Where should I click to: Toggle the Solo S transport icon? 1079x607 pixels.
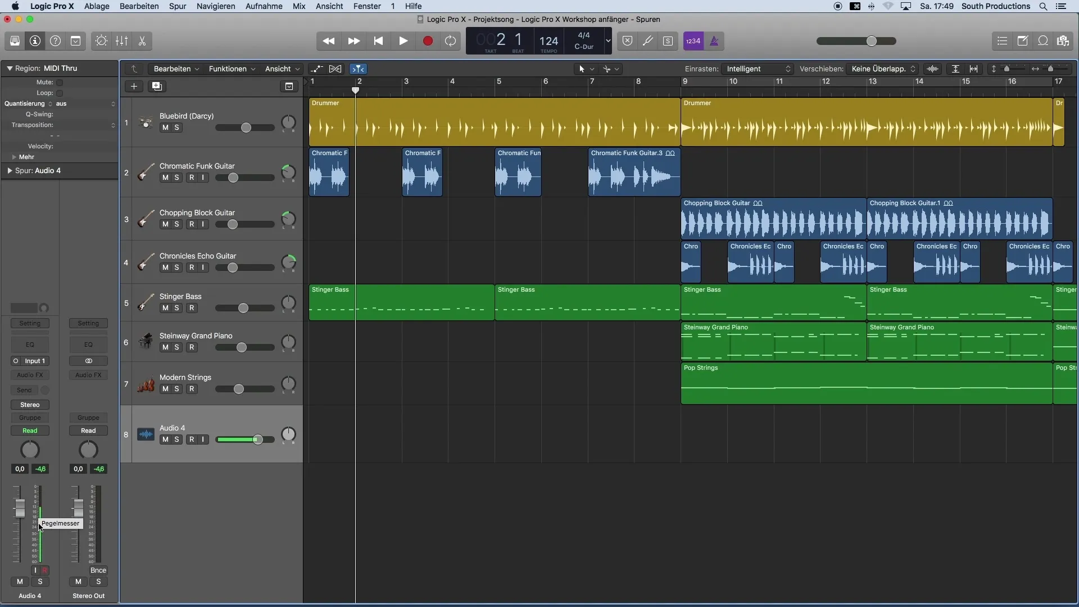(668, 41)
